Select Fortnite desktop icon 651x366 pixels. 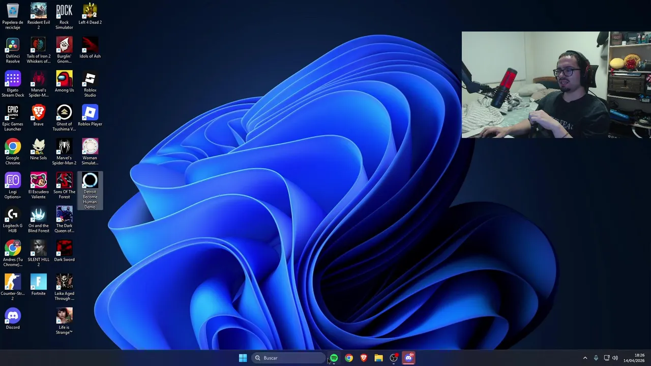(x=39, y=285)
